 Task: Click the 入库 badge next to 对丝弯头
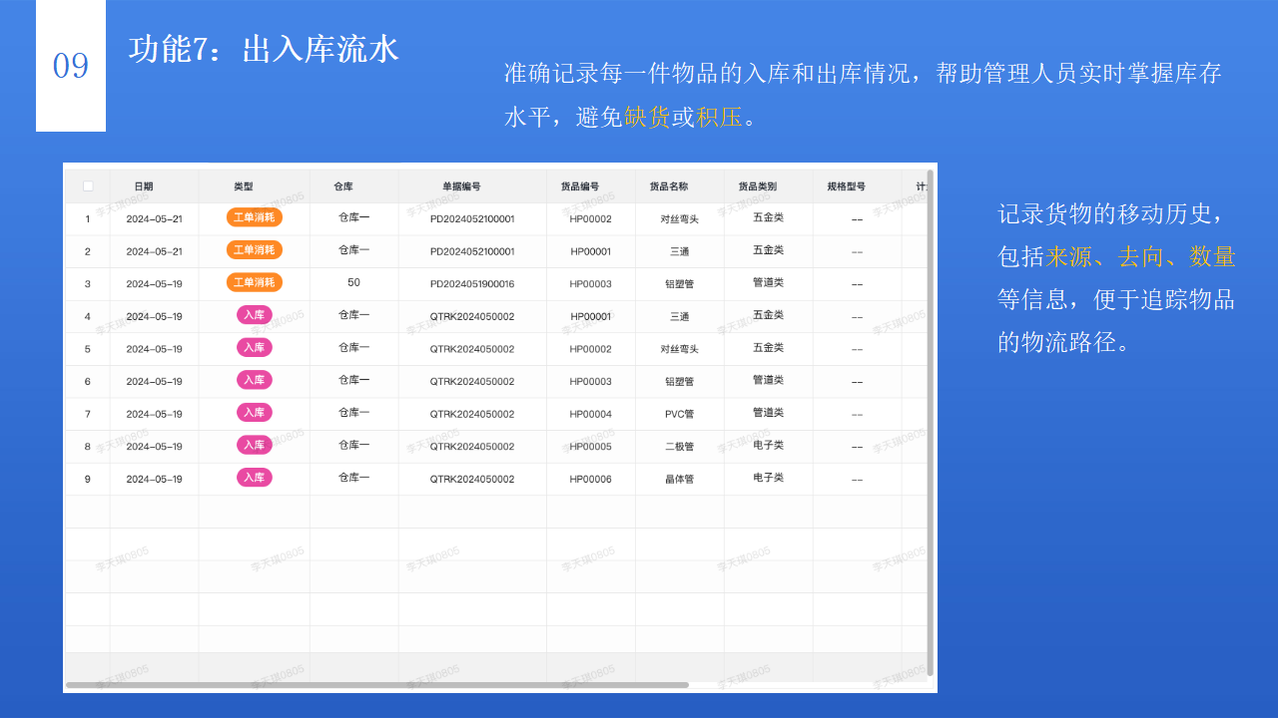click(254, 347)
